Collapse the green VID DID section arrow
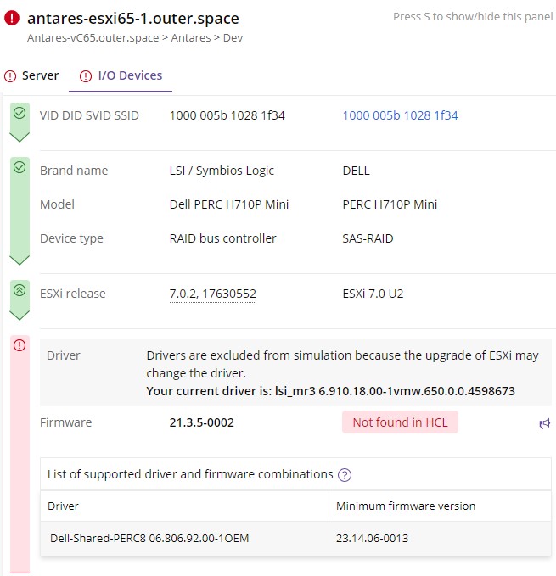Viewport: 556px width, 576px height. [x=20, y=136]
